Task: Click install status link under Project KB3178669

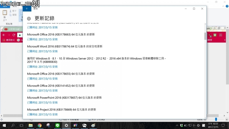Action: [42, 115]
